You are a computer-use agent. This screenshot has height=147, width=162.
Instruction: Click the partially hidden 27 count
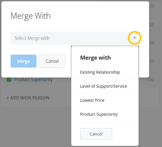(152, 61)
